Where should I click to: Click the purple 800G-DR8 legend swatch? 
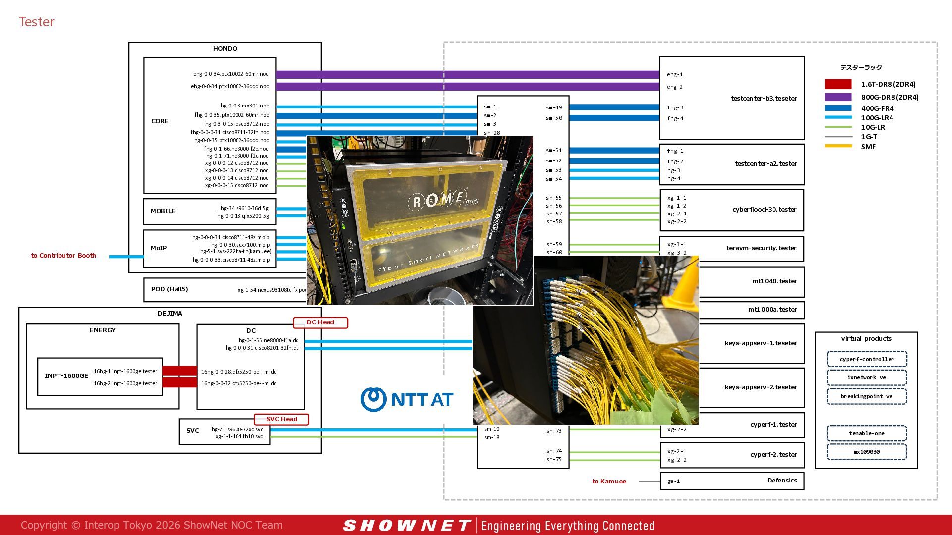pos(838,97)
